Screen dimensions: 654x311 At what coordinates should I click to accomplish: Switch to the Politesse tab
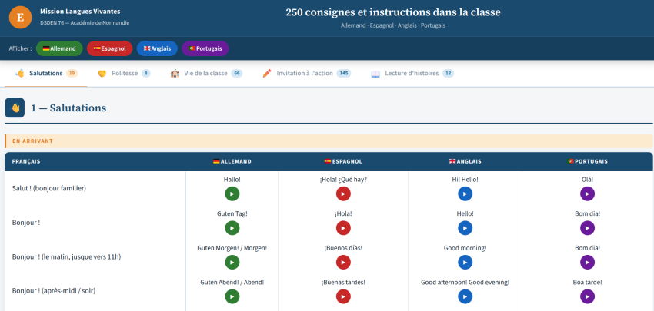tap(123, 74)
